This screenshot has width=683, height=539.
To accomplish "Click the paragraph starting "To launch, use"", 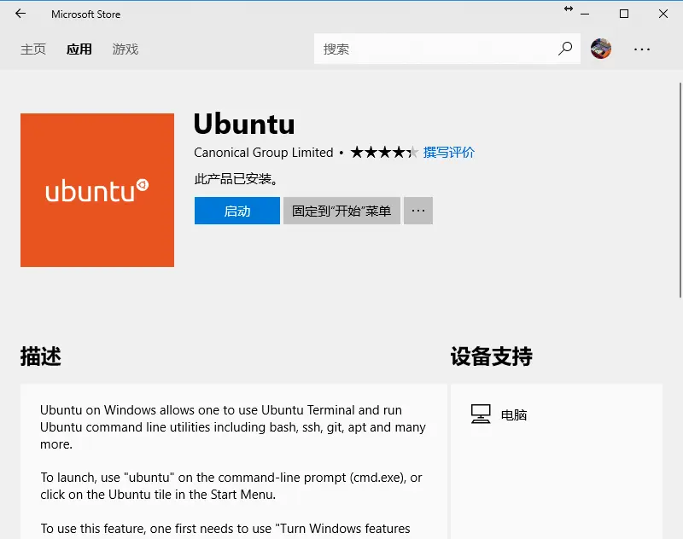I will coord(231,486).
